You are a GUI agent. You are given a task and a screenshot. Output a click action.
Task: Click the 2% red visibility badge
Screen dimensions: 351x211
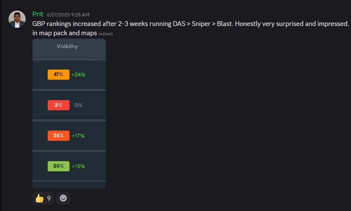[58, 105]
